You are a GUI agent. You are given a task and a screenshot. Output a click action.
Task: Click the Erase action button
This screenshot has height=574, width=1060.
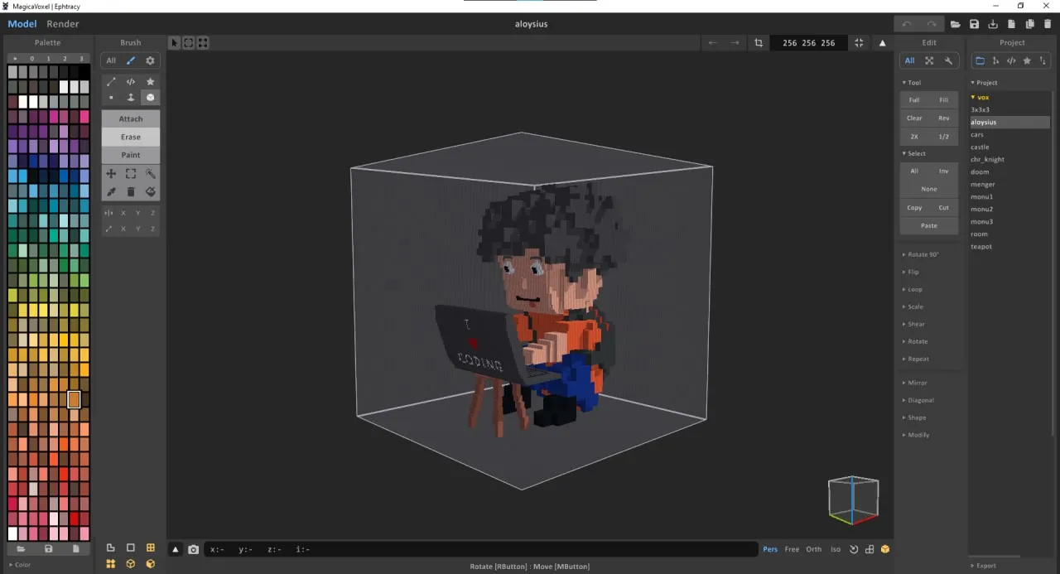point(130,137)
